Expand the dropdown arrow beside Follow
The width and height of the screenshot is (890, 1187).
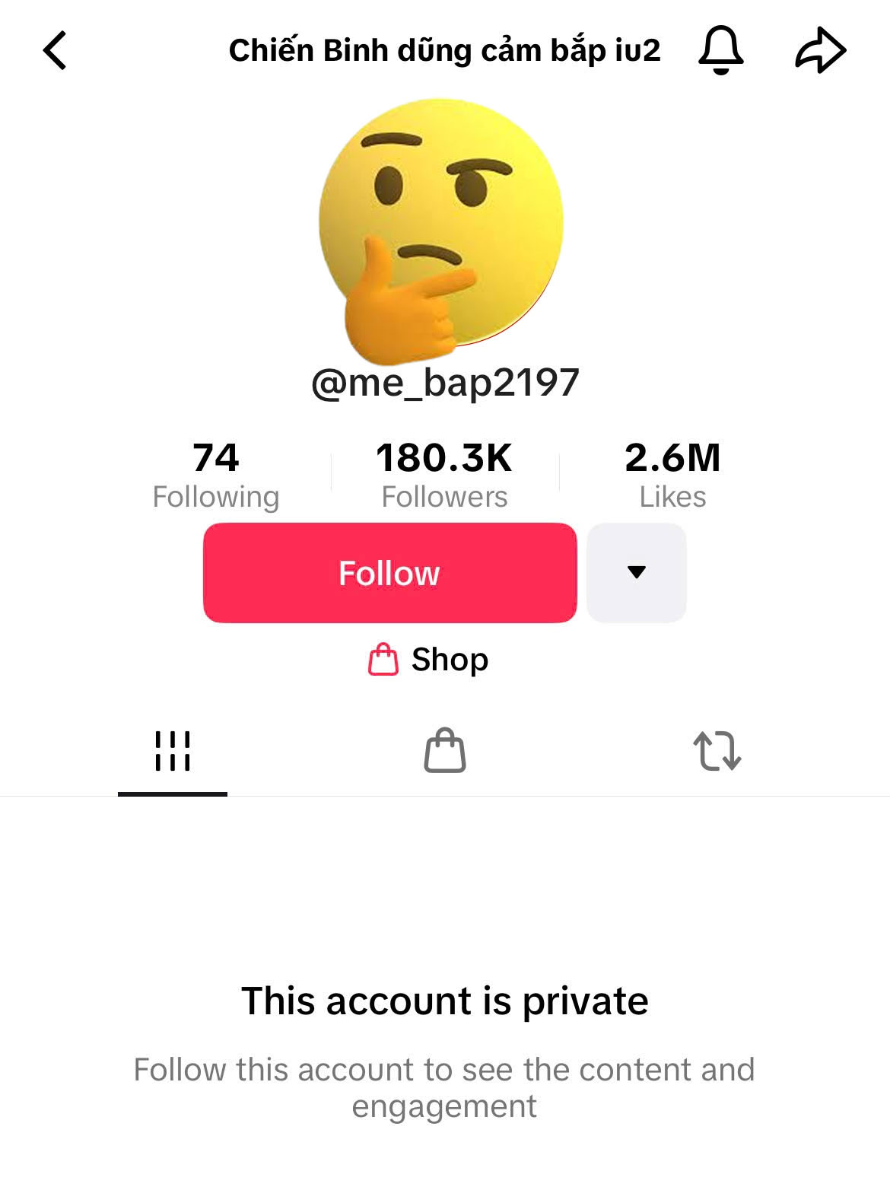click(637, 572)
